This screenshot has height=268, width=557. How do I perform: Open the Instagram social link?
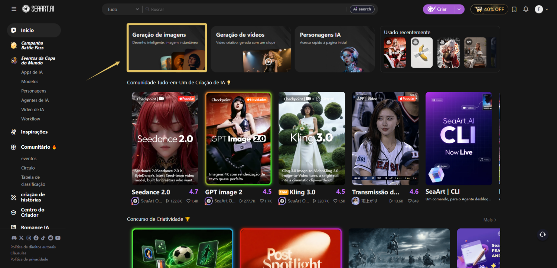tap(29, 238)
